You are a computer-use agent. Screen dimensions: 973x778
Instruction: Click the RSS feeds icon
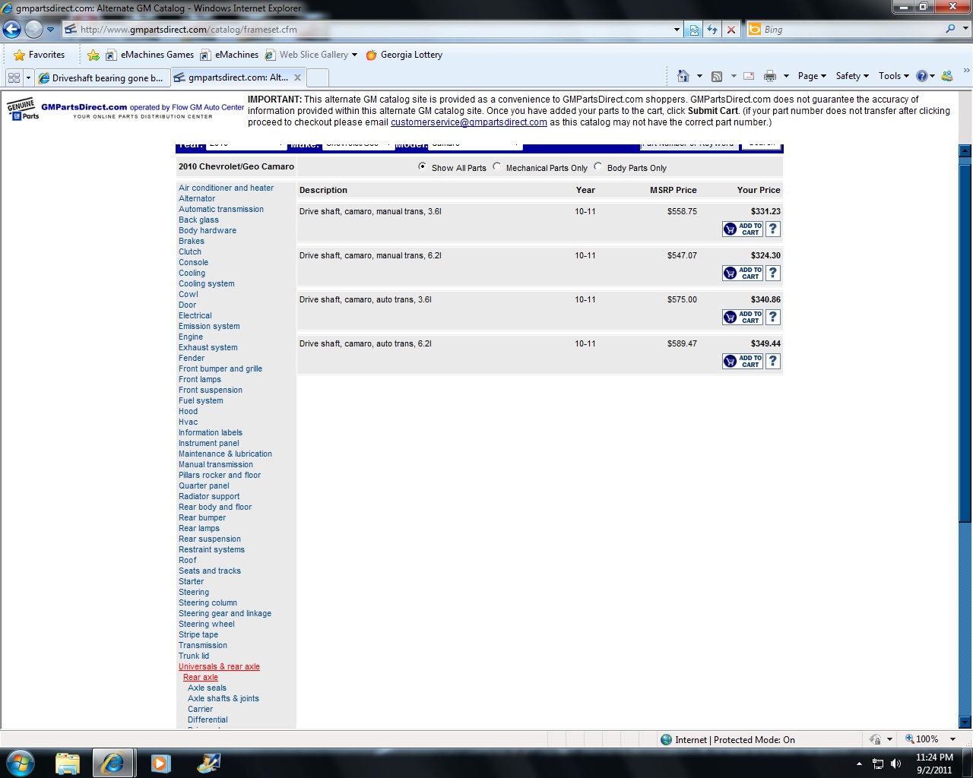pos(716,76)
